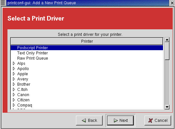Expand the Brother driver list

point(14,84)
